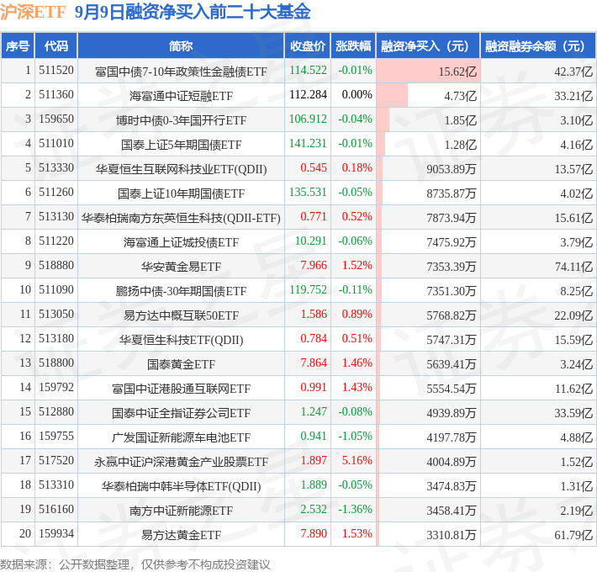Click the 收盘价 column header
The image size is (597, 572).
pos(308,46)
